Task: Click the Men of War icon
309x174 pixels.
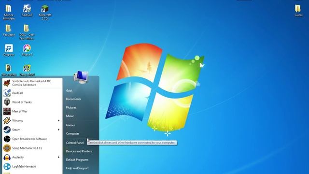Action: (x=7, y=111)
